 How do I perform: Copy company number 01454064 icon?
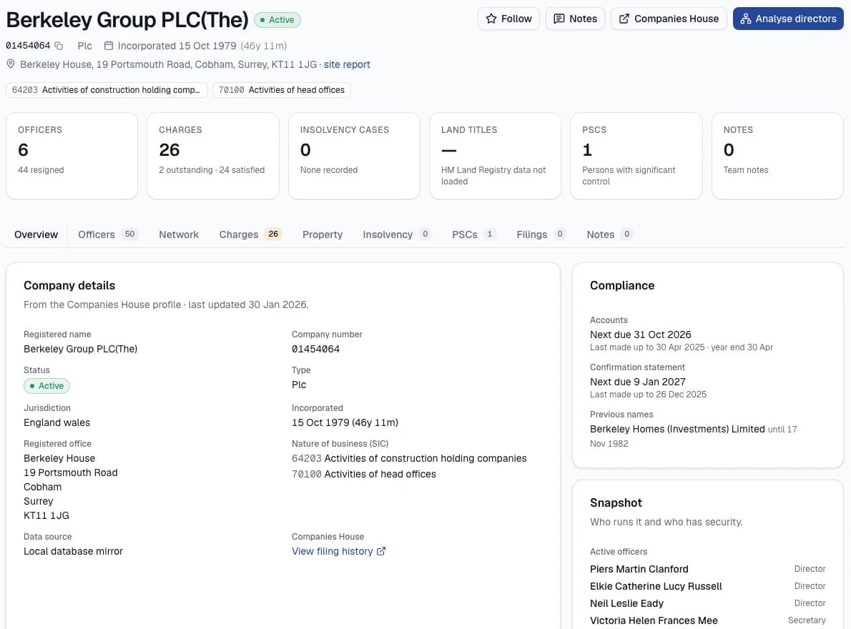click(x=59, y=46)
